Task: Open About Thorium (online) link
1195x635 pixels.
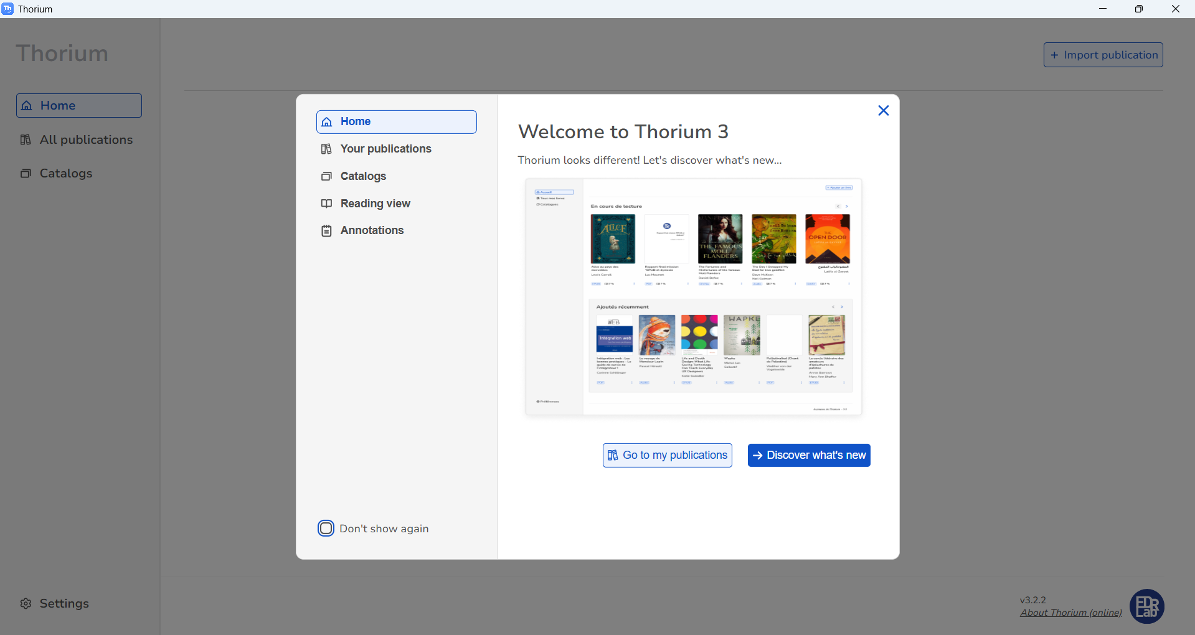Action: 1070,613
